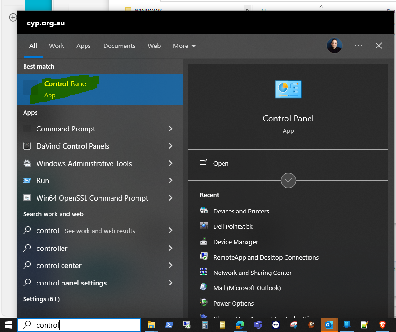Open TeamViewer from the taskbar
The image size is (396, 332).
point(276,325)
